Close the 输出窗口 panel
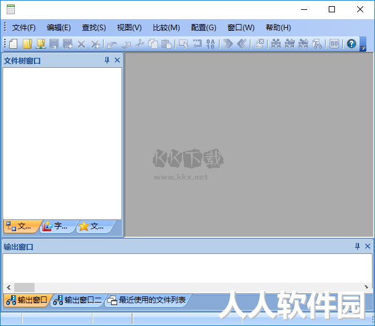The height and width of the screenshot is (326, 375). 368,246
